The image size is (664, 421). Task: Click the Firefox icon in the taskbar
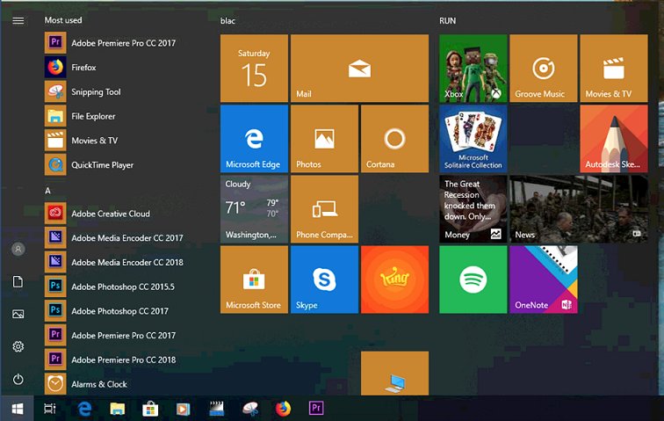(283, 408)
